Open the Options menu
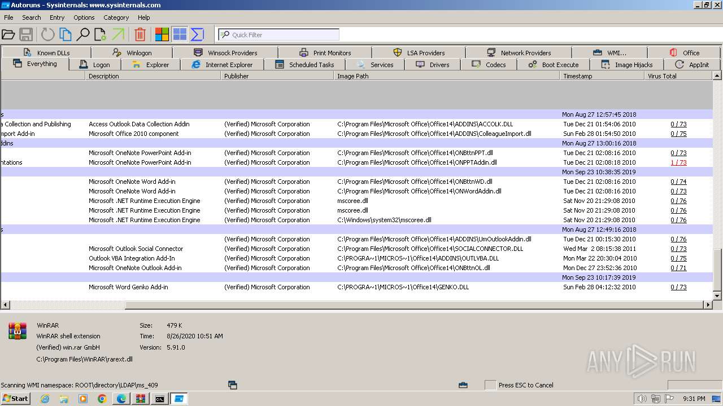The height and width of the screenshot is (406, 723). click(x=84, y=17)
